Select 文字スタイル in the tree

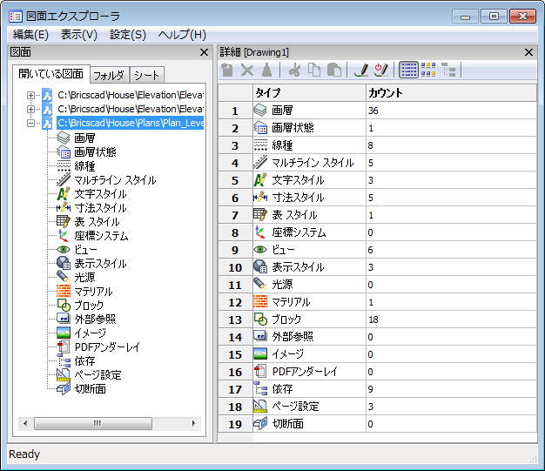pos(100,194)
